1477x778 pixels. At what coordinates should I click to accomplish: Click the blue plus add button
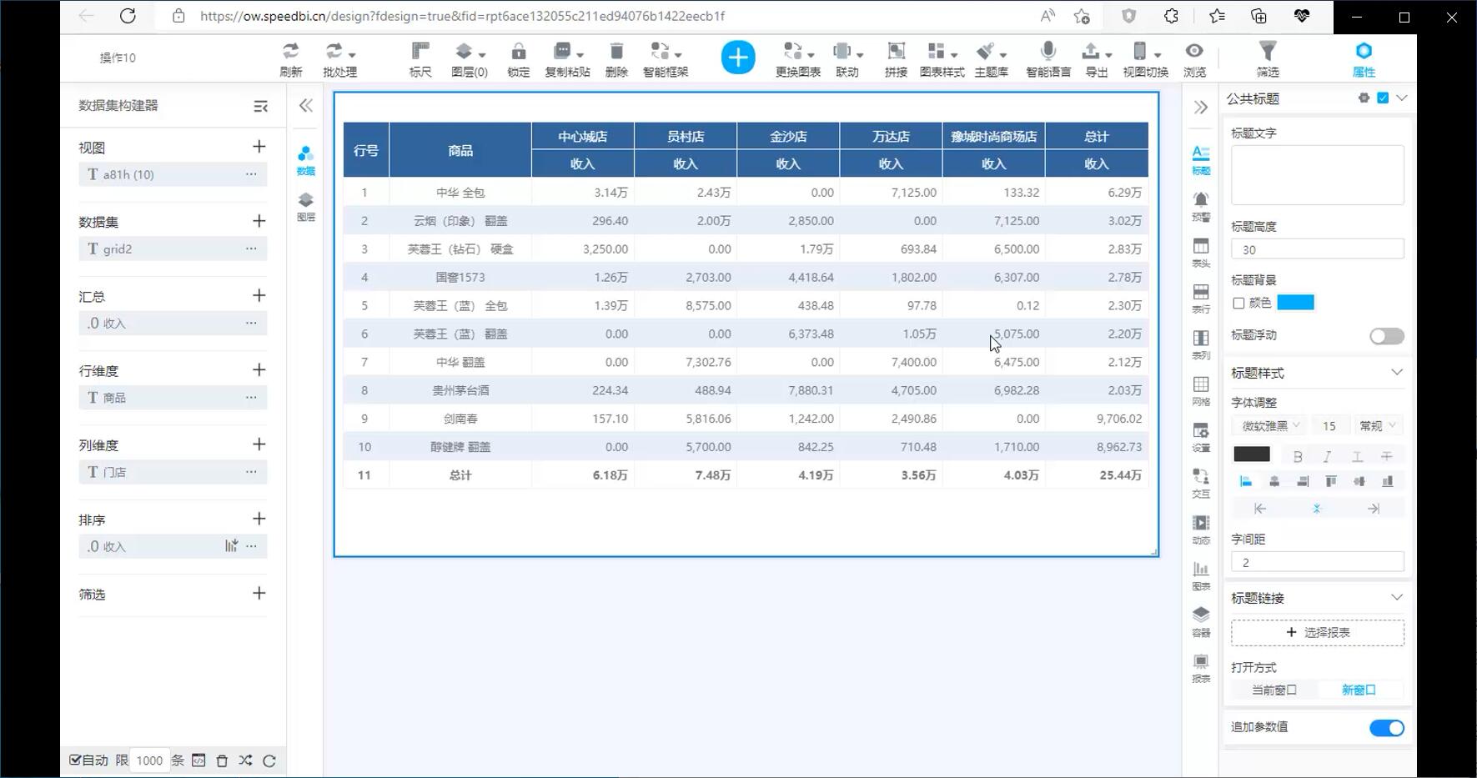point(737,58)
